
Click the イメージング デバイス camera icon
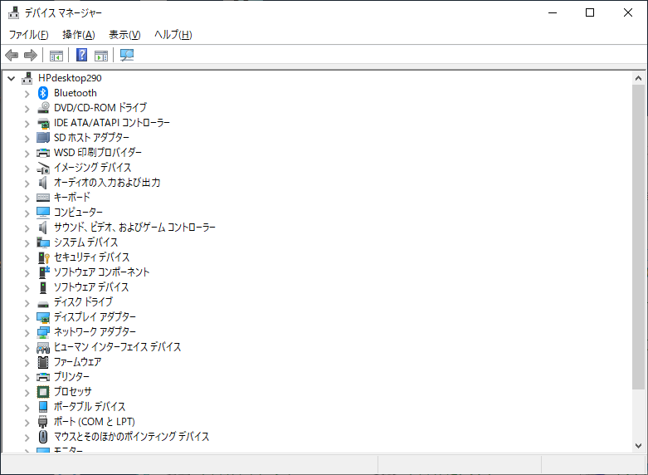(43, 168)
